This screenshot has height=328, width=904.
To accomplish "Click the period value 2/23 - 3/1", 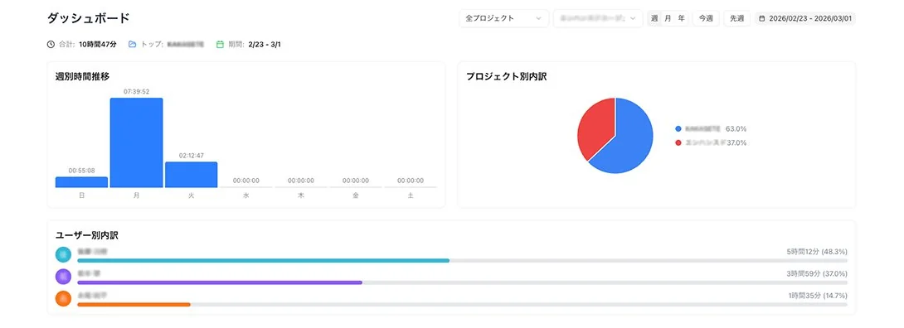I will [x=265, y=44].
